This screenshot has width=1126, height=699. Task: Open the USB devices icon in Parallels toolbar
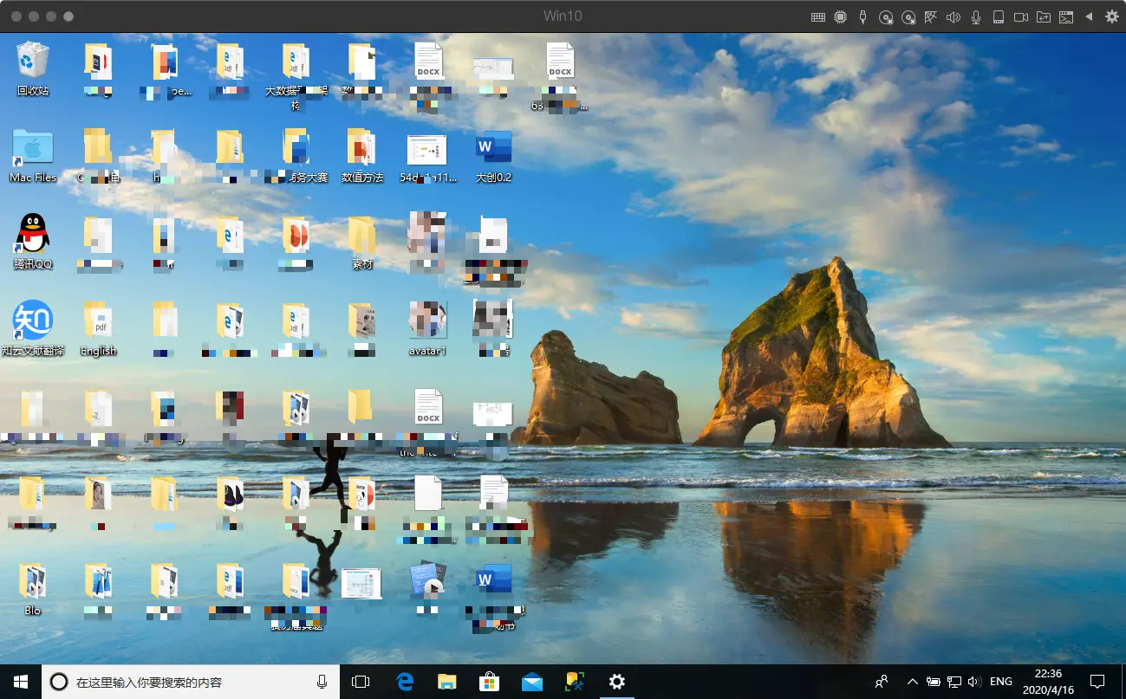click(862, 16)
